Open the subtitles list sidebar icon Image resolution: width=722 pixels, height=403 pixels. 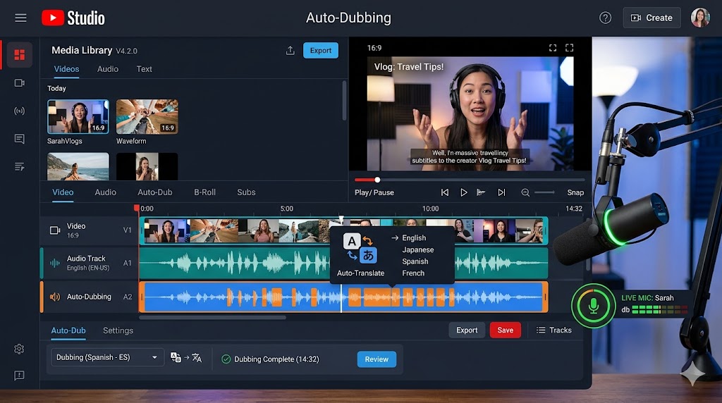point(19,166)
